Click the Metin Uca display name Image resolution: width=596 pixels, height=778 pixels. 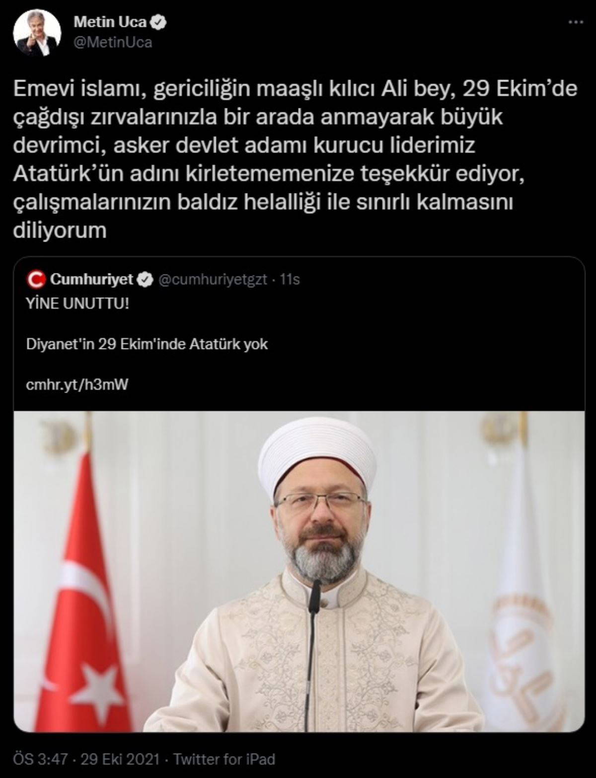(x=110, y=22)
